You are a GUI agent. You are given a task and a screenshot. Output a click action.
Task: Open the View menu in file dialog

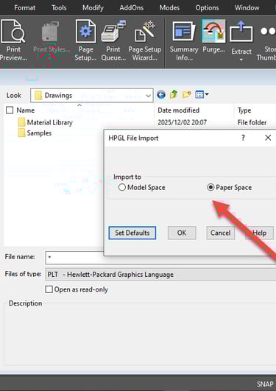[202, 94]
